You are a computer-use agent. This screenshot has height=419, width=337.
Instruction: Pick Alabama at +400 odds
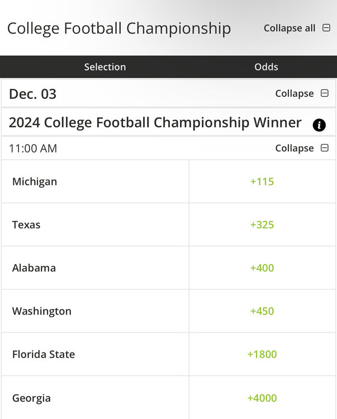point(262,268)
